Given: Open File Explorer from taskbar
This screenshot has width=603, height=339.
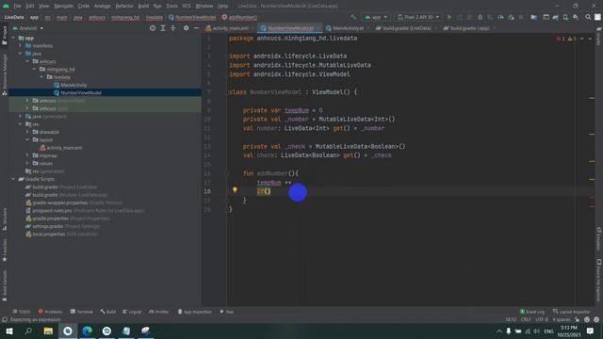Looking at the screenshot, I should coord(48,331).
